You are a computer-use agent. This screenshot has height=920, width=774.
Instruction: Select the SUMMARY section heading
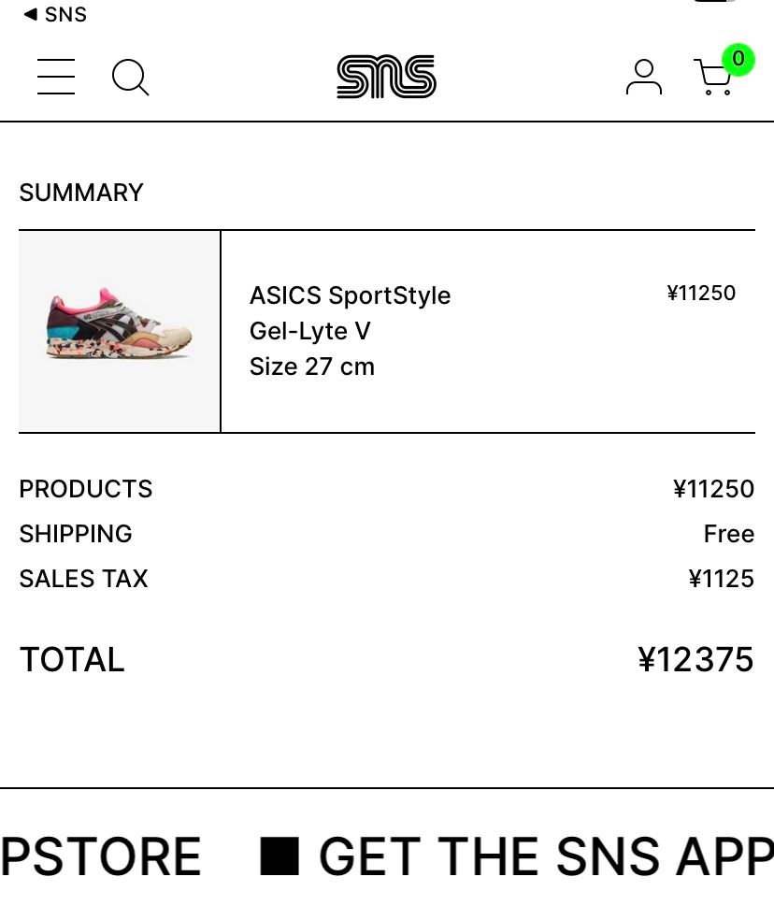[x=81, y=193]
